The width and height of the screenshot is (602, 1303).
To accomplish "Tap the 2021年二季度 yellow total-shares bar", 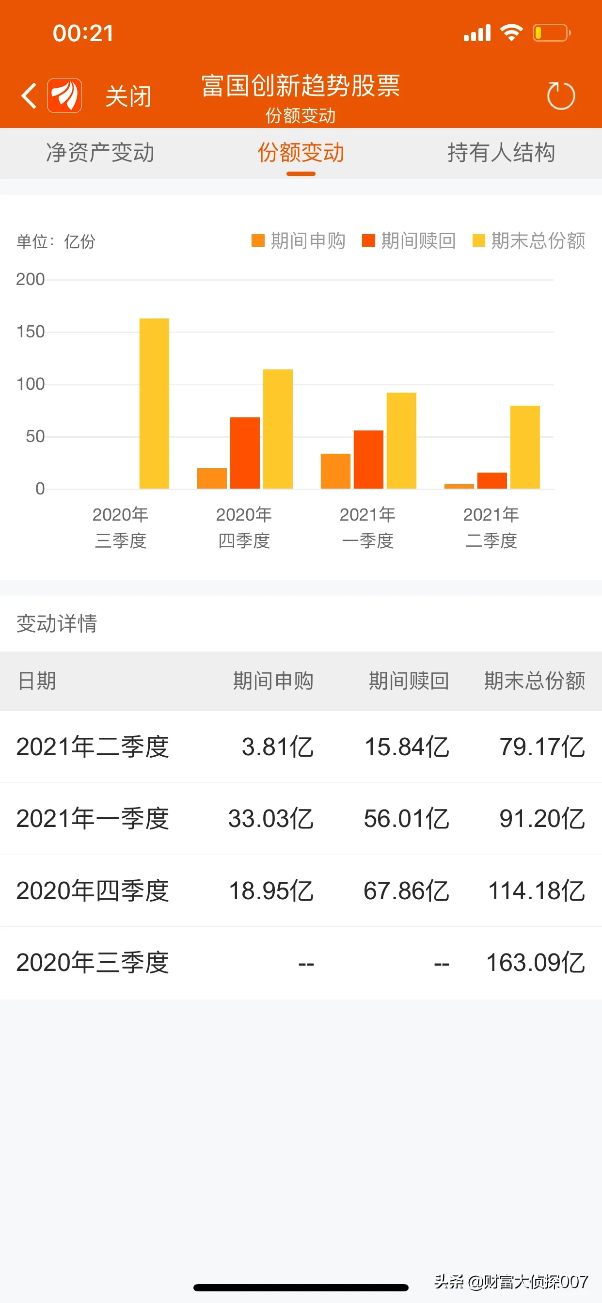I will click(x=525, y=447).
